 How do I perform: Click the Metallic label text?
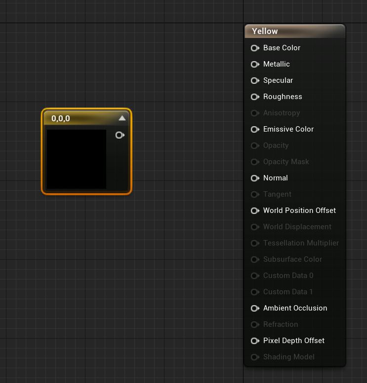point(277,64)
